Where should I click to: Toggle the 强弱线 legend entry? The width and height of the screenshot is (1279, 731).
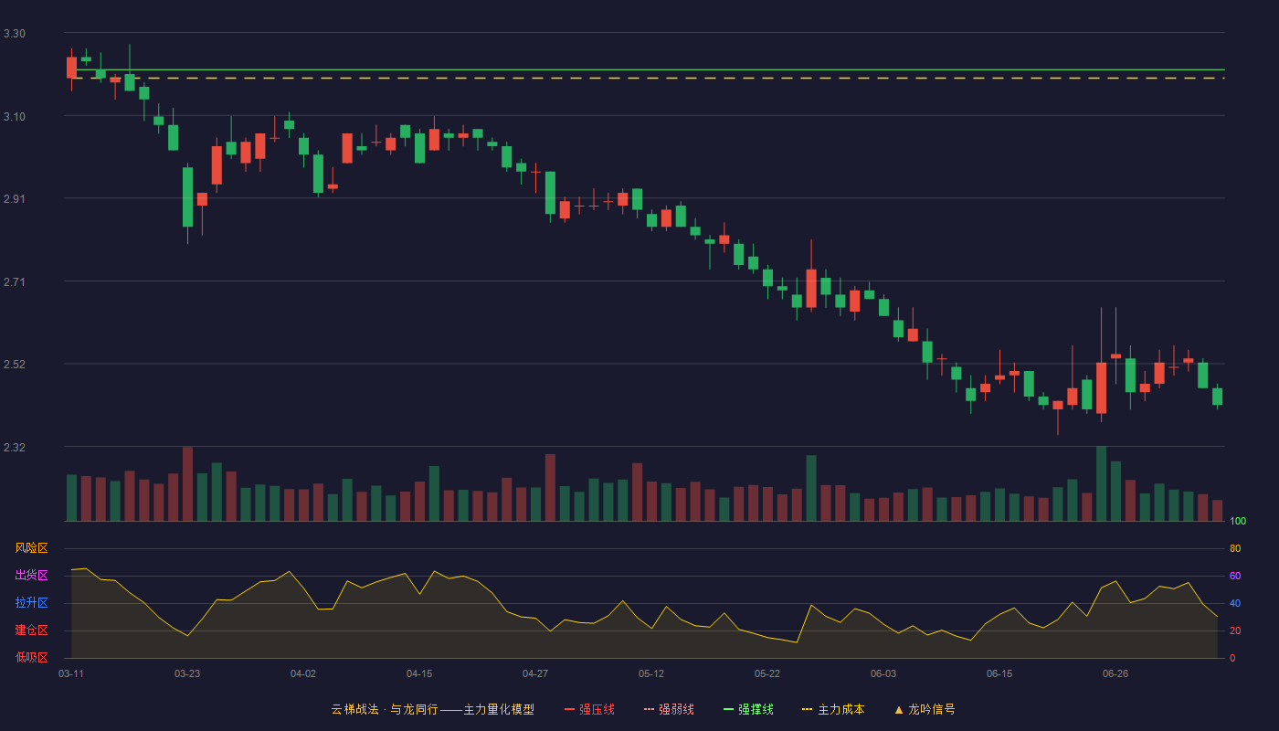coord(669,709)
